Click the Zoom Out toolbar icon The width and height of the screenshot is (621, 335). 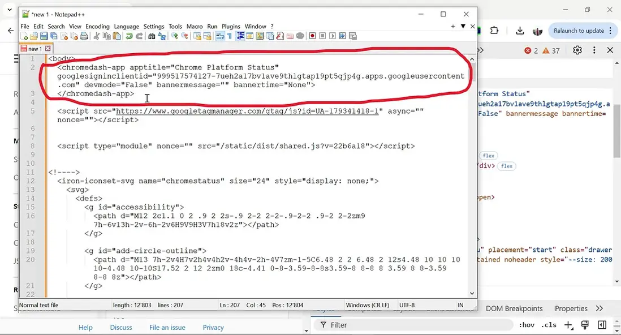pyautogui.click(x=185, y=36)
